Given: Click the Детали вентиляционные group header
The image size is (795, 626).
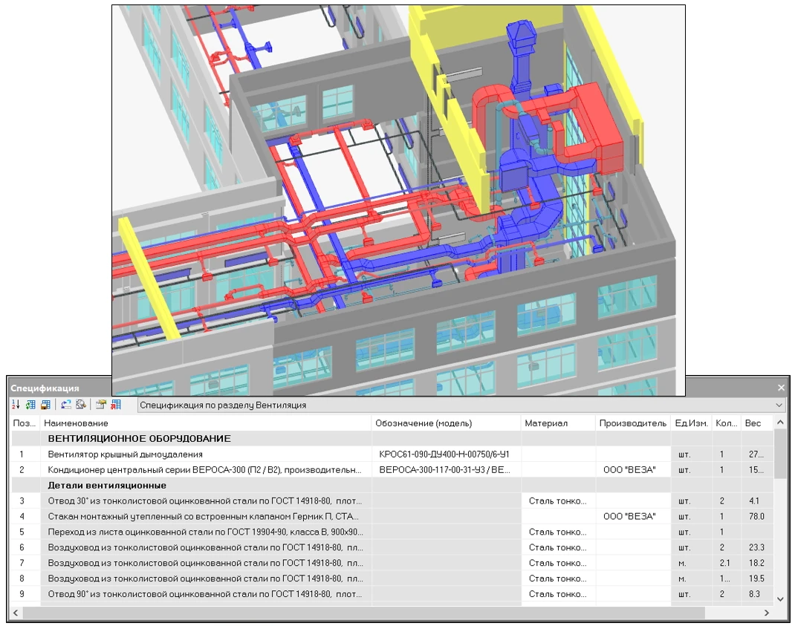Looking at the screenshot, I should pyautogui.click(x=107, y=486).
